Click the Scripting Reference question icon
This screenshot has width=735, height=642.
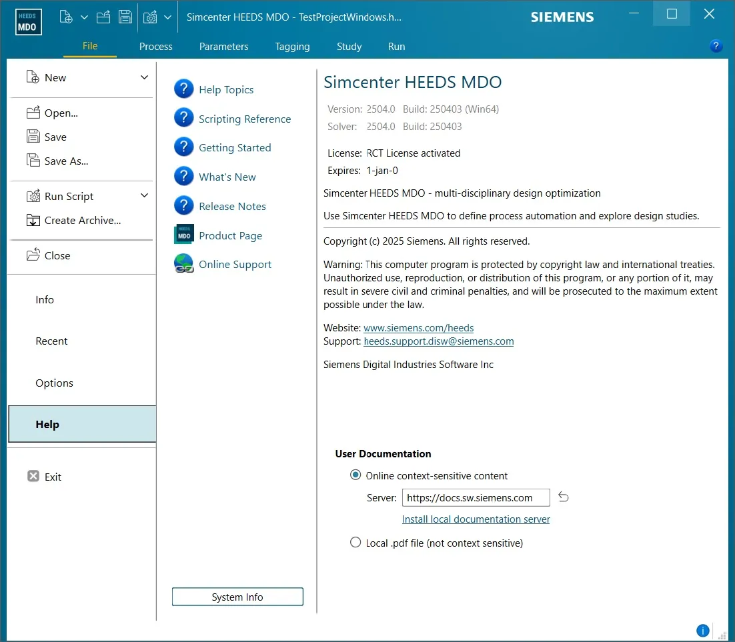pos(184,117)
